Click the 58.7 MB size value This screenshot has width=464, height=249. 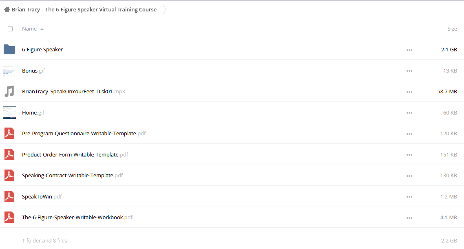(447, 91)
